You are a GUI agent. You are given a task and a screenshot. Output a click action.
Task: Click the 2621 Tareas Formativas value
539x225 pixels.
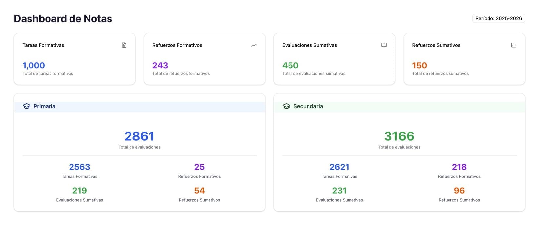339,167
